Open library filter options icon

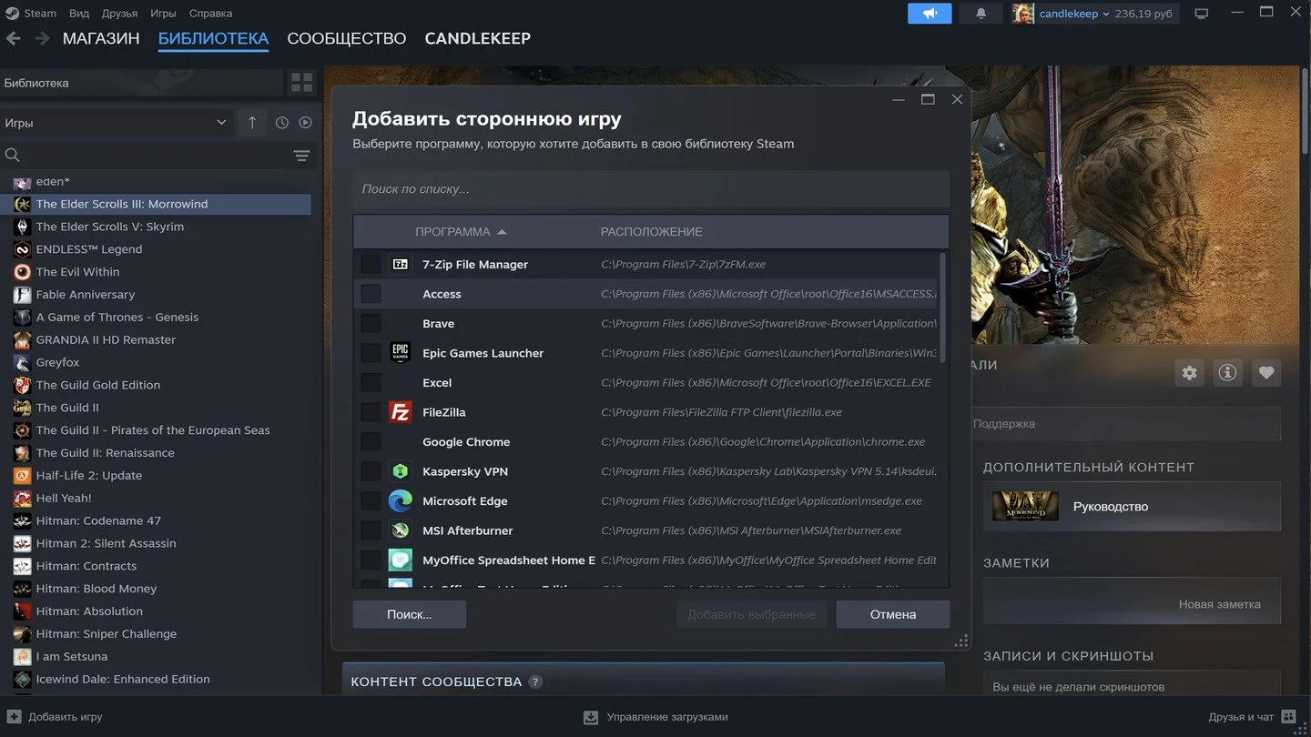[x=302, y=156]
